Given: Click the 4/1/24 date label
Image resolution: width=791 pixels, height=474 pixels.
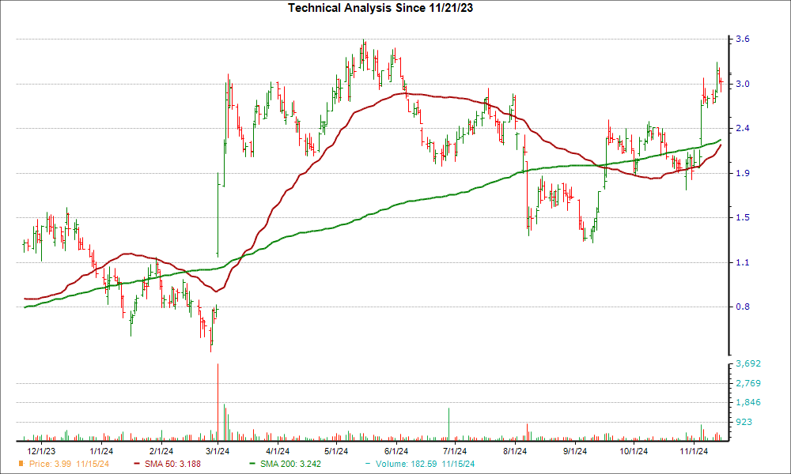Looking at the screenshot, I should coord(278,451).
